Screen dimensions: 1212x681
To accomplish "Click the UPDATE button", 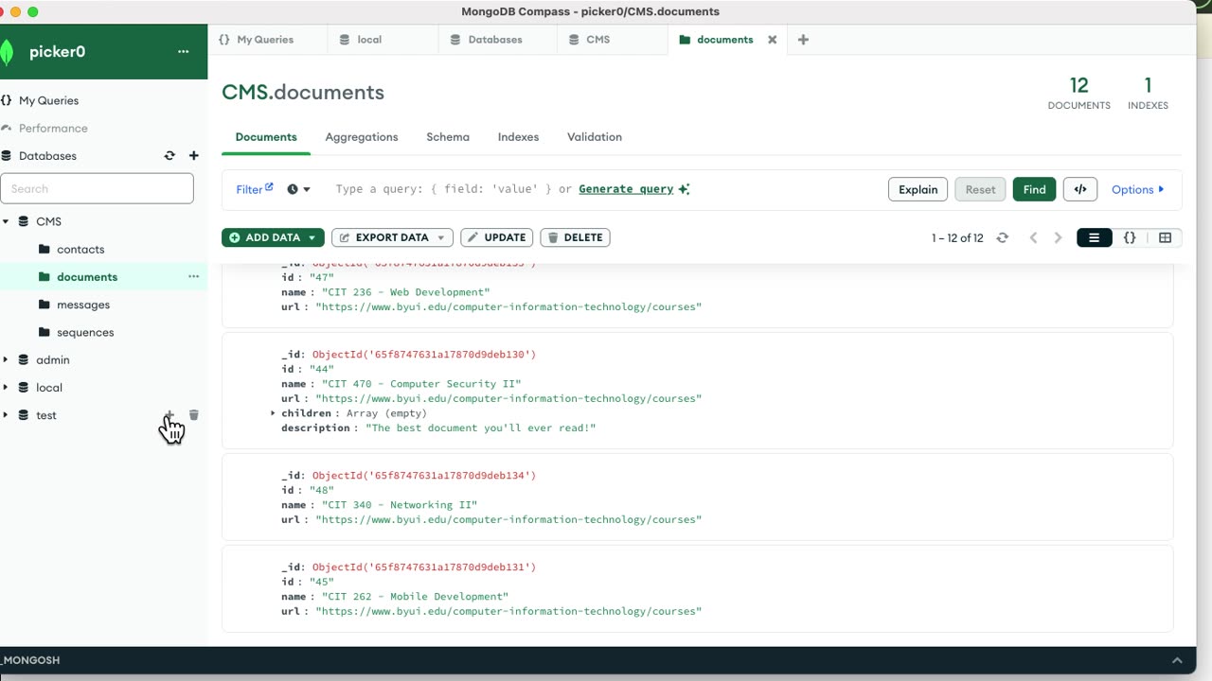I will 497,238.
